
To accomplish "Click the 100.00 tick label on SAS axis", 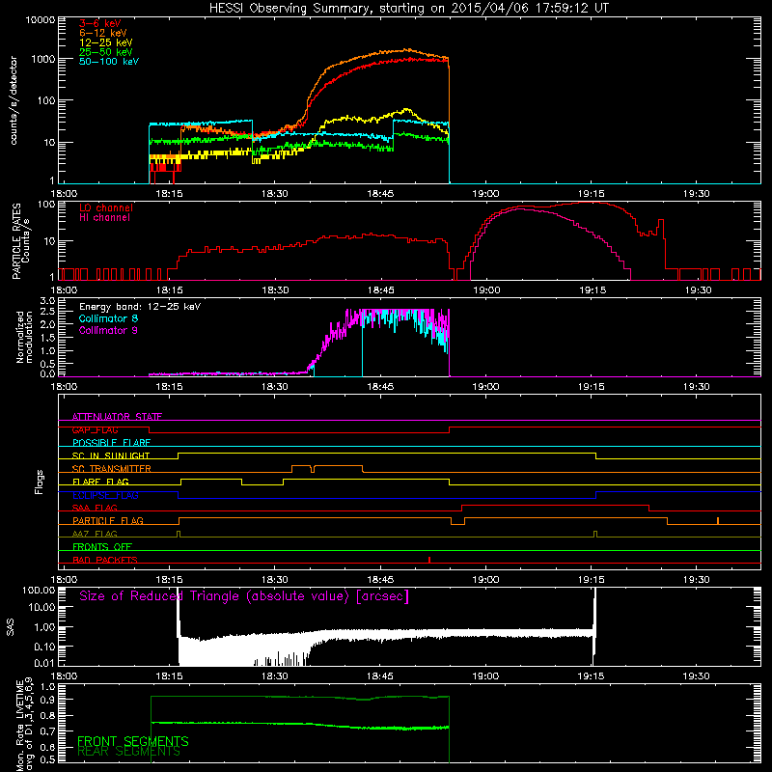I will [39, 591].
